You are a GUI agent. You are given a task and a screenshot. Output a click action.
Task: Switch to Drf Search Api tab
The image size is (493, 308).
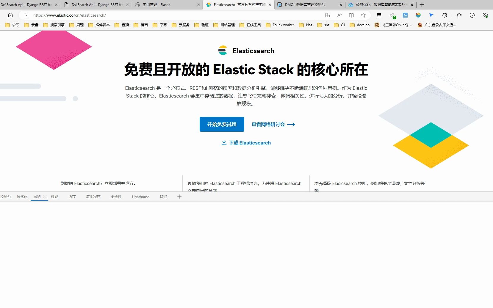26,5
